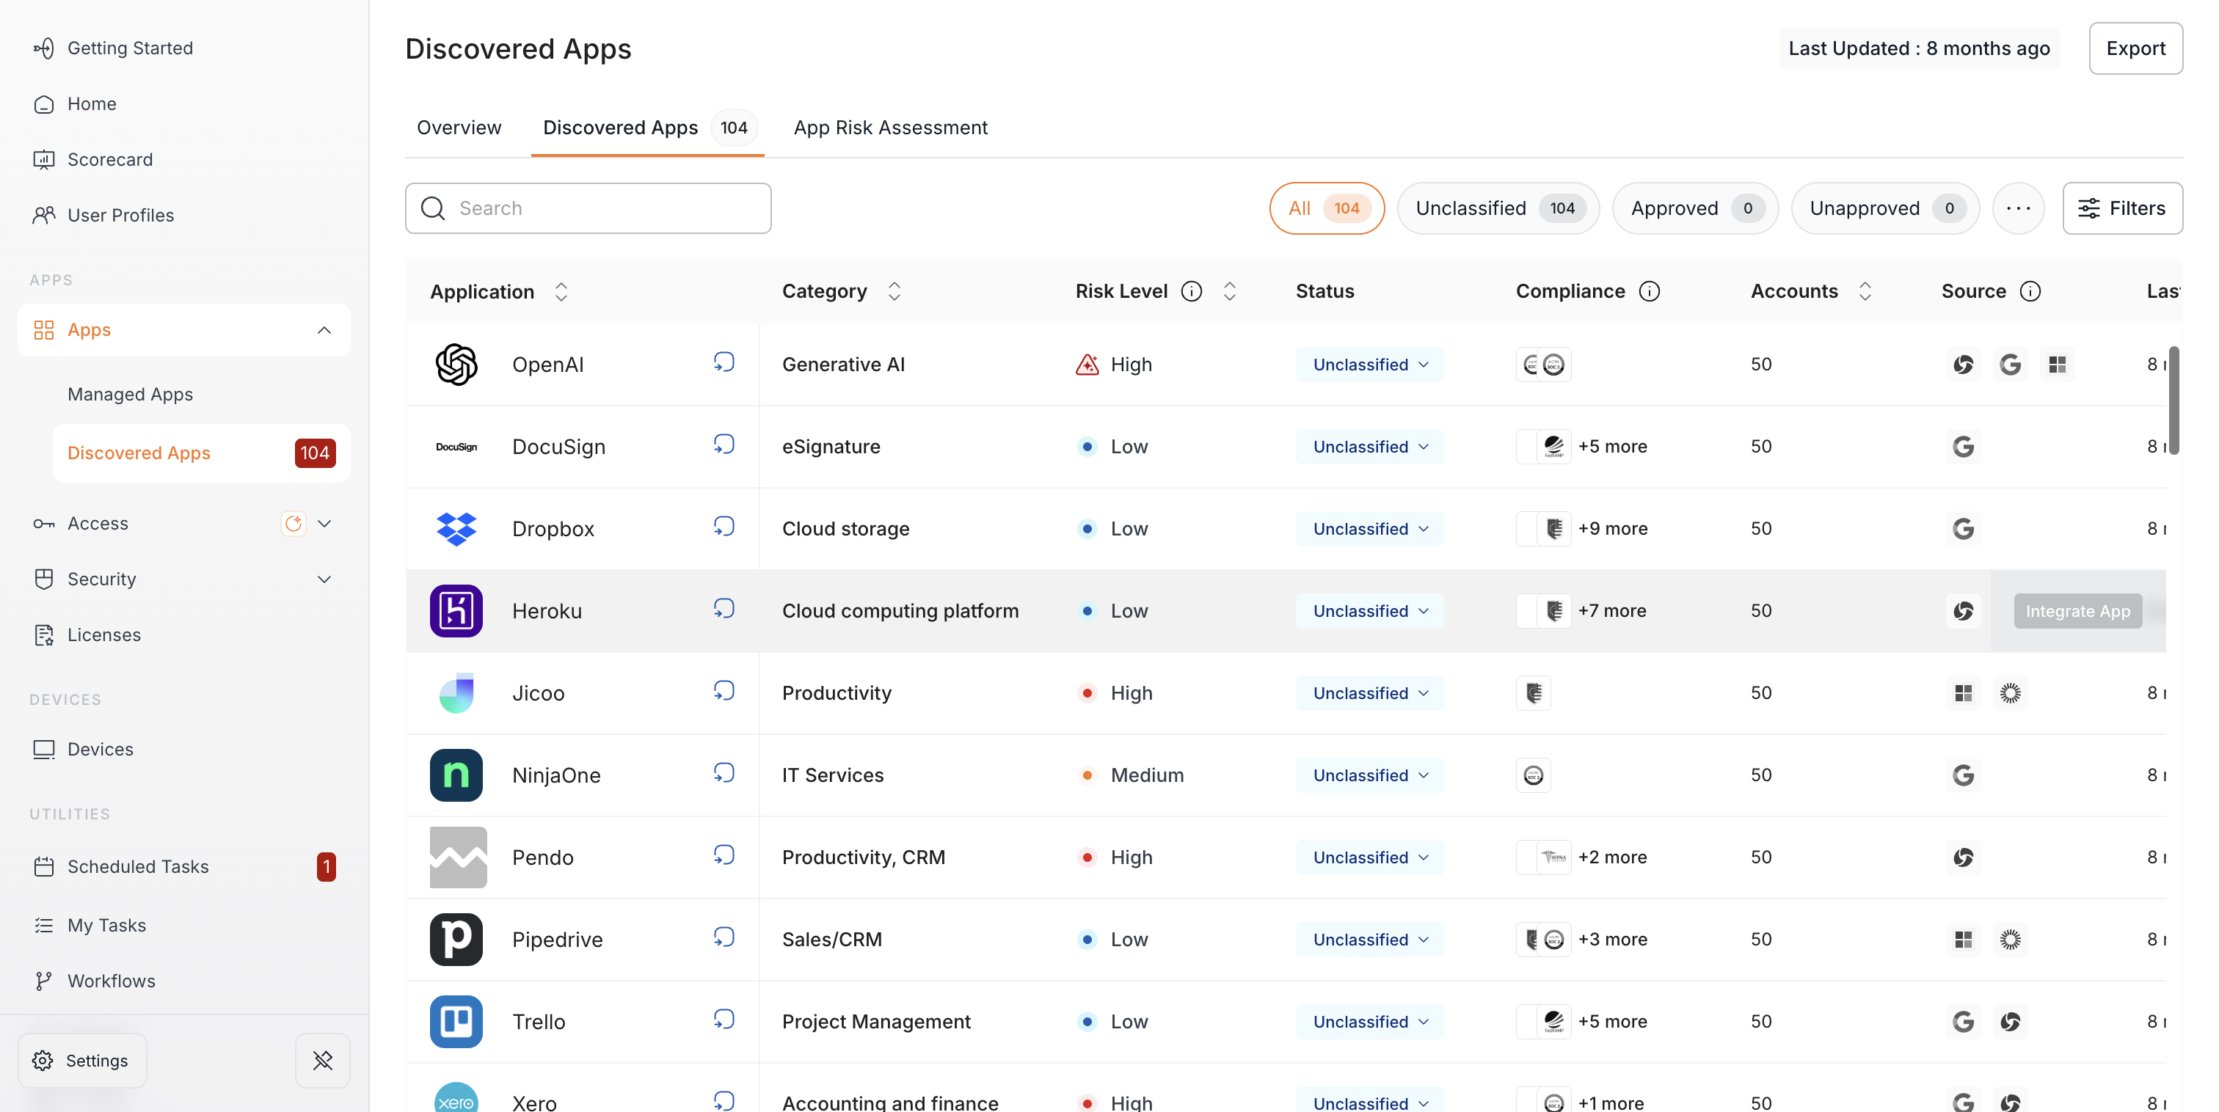Click the Search input field
Image resolution: width=2219 pixels, height=1112 pixels.
(589, 208)
